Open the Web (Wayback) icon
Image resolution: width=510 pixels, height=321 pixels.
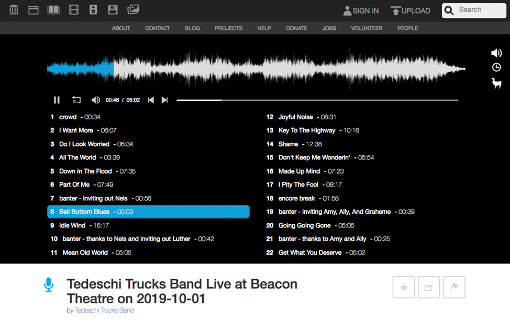33,10
